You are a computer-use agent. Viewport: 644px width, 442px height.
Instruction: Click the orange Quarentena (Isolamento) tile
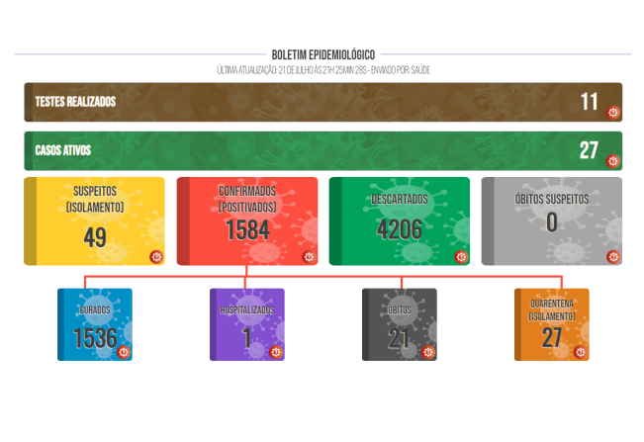click(x=552, y=324)
